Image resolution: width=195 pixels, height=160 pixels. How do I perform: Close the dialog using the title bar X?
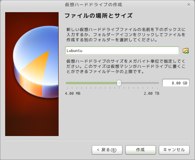pos(189,5)
